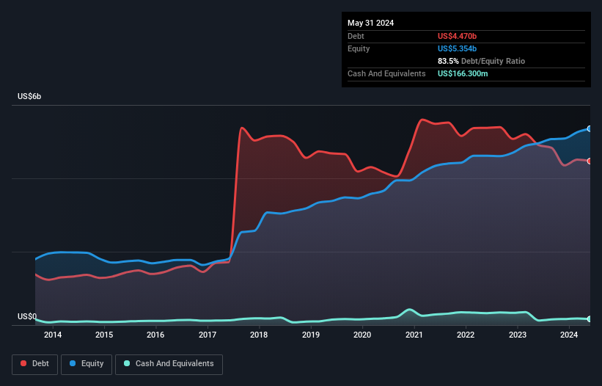The image size is (602, 386).
Task: Click the May 31 2024 tooltip date
Action: coord(370,23)
